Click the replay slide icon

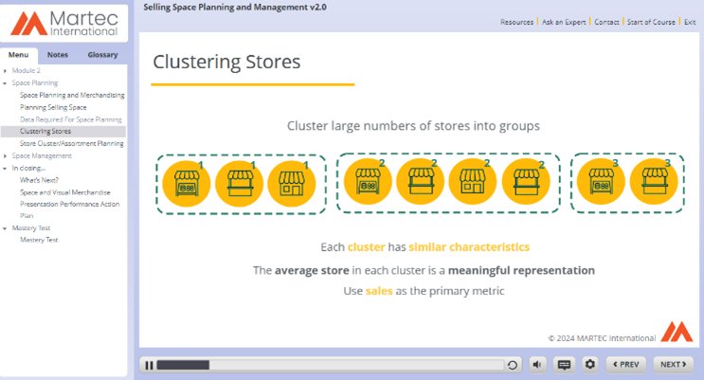click(513, 364)
